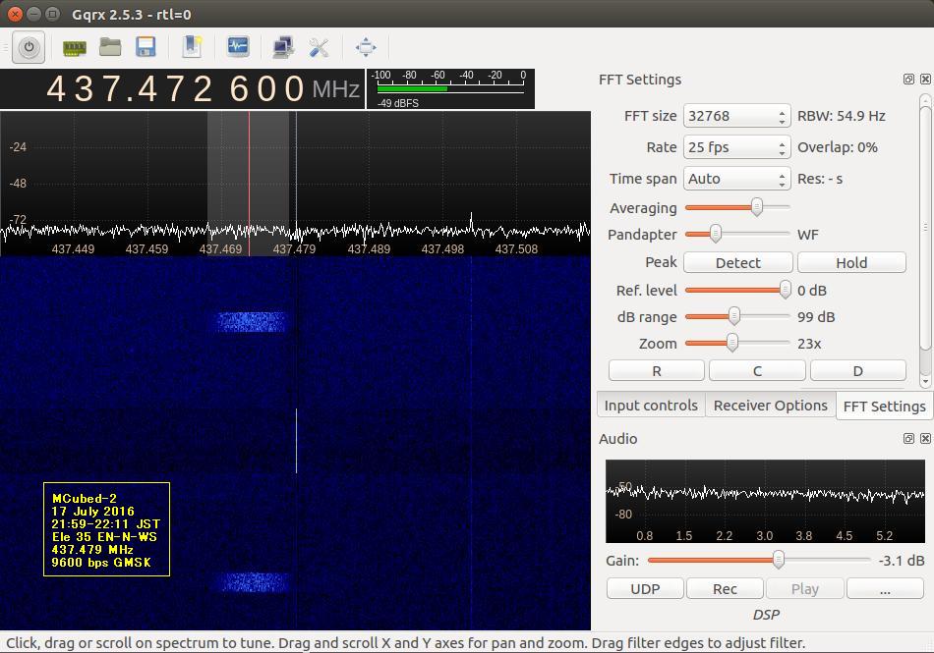Click the document with star toolbar icon
Screen dimensions: 934x653
coord(192,47)
